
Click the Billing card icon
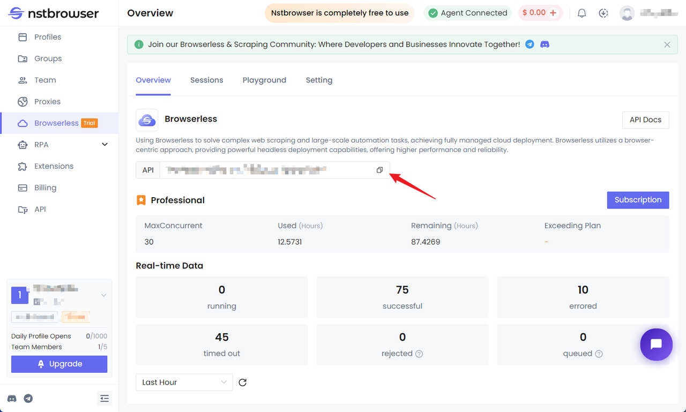(23, 188)
